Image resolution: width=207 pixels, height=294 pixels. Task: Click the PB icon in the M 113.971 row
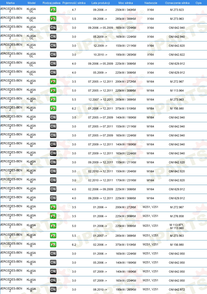click(x=53, y=226)
